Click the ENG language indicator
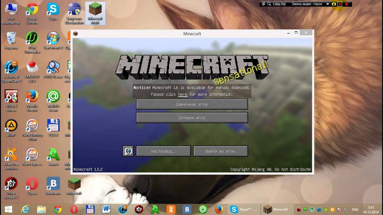 coord(355,209)
